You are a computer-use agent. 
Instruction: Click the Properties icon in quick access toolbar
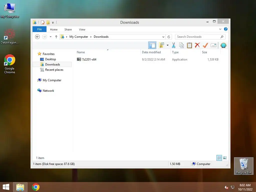pyautogui.click(x=43, y=22)
